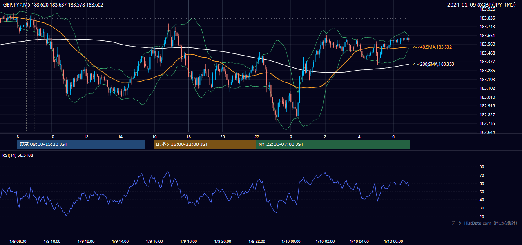Screen dimensions: 522x245
Task: Click the RSI scale value 70
Action: point(482,175)
